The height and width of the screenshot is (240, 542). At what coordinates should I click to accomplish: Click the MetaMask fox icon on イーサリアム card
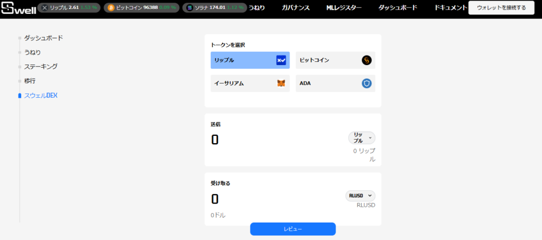coord(281,84)
